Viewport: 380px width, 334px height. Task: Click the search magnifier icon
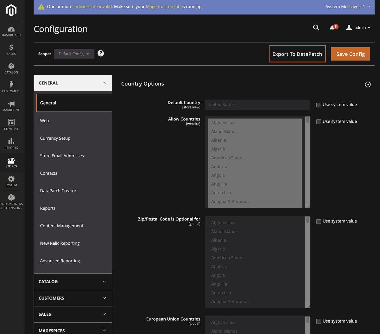(316, 28)
